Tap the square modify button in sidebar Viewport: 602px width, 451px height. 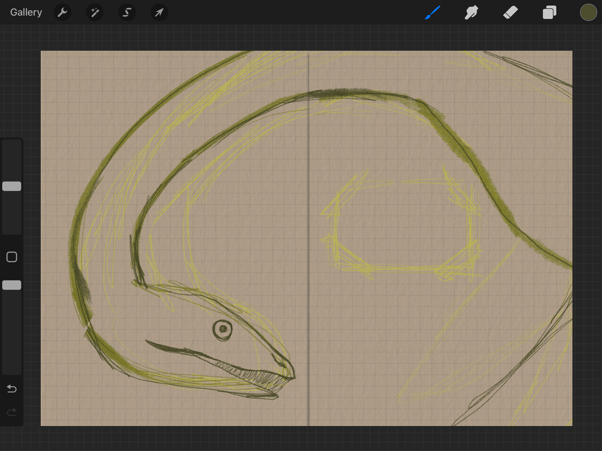[12, 257]
